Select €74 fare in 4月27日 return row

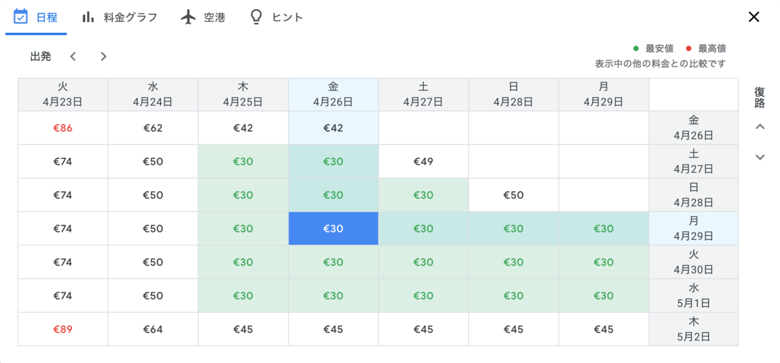62,162
